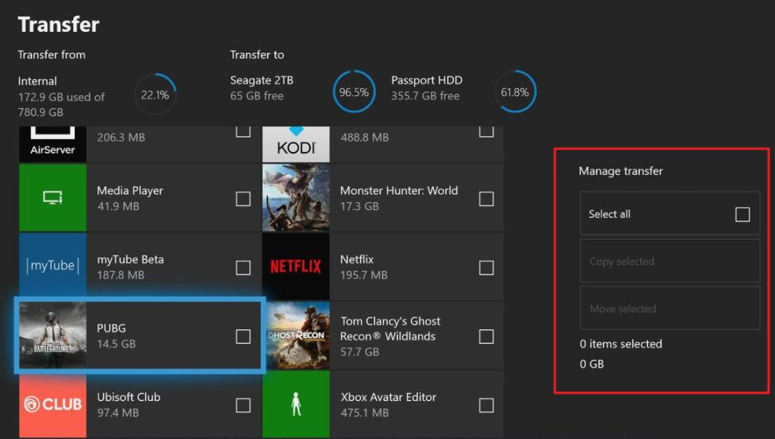Select the Monster Hunter: World cover art
This screenshot has width=775, height=439.
click(x=296, y=198)
